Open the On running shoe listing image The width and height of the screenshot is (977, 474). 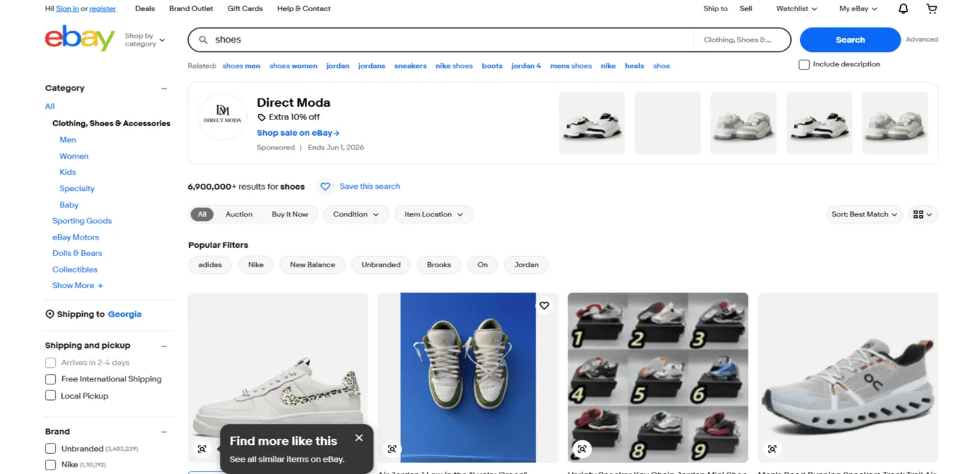coord(848,378)
